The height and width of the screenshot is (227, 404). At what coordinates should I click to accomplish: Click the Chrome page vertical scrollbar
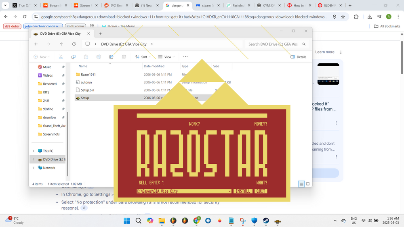point(402,57)
